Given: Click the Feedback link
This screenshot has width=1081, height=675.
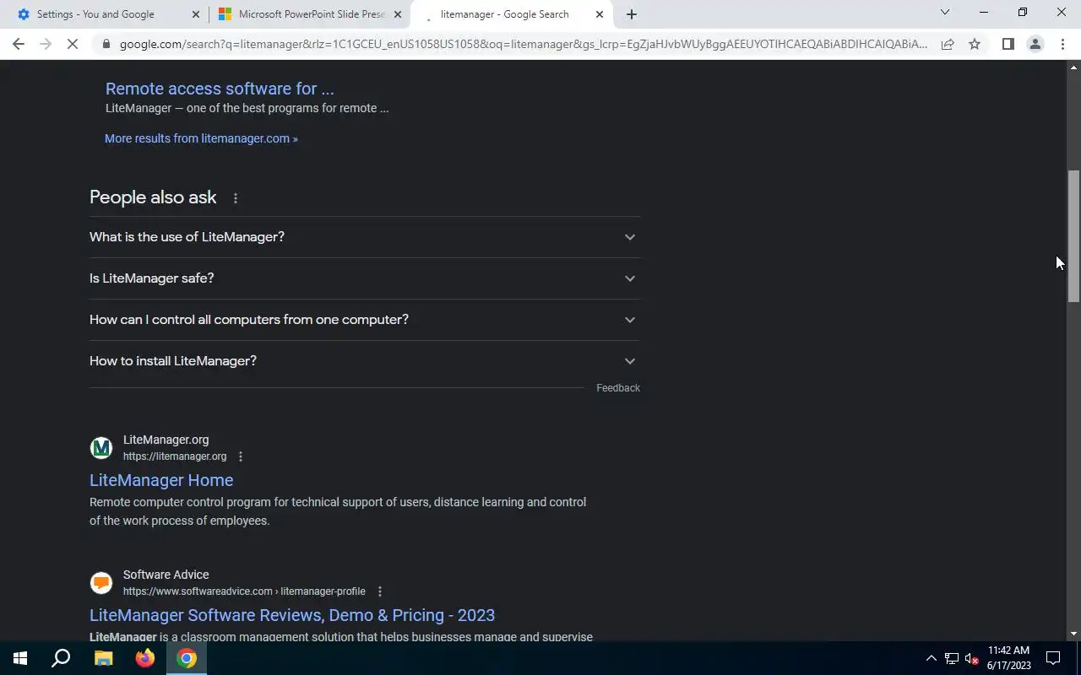Looking at the screenshot, I should pos(618,388).
